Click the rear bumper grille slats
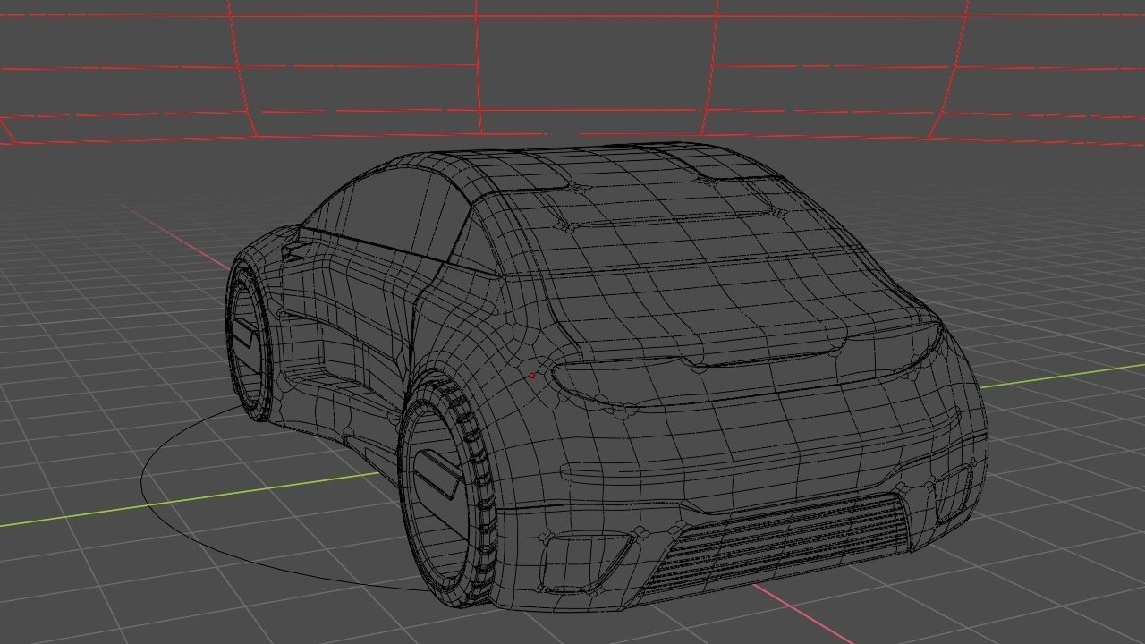Viewport: 1145px width, 644px height. pyautogui.click(x=778, y=544)
